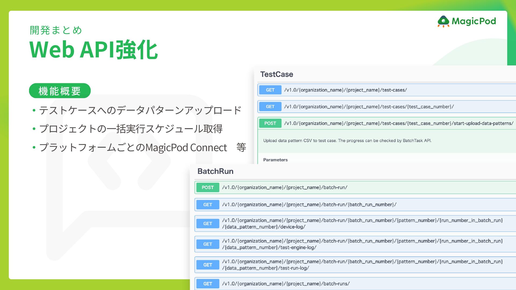Click GET badge for batch-runs endpoint
This screenshot has width=516, height=290.
207,284
